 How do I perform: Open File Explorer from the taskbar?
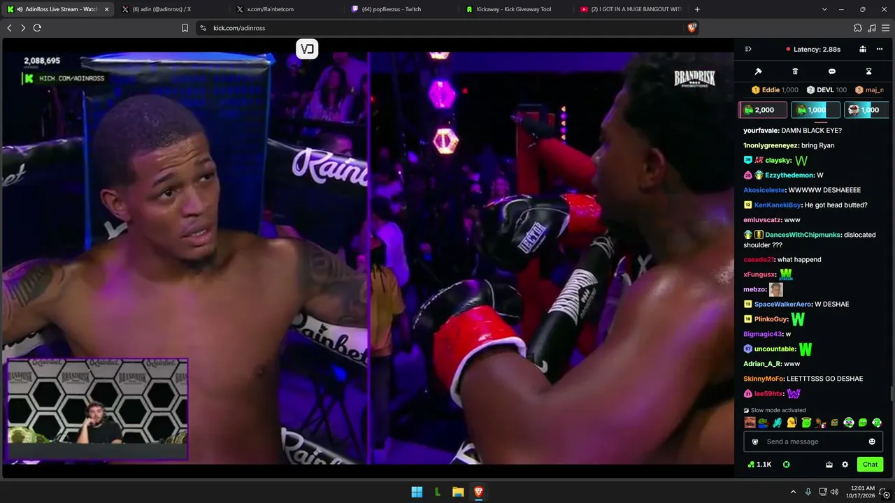click(458, 492)
